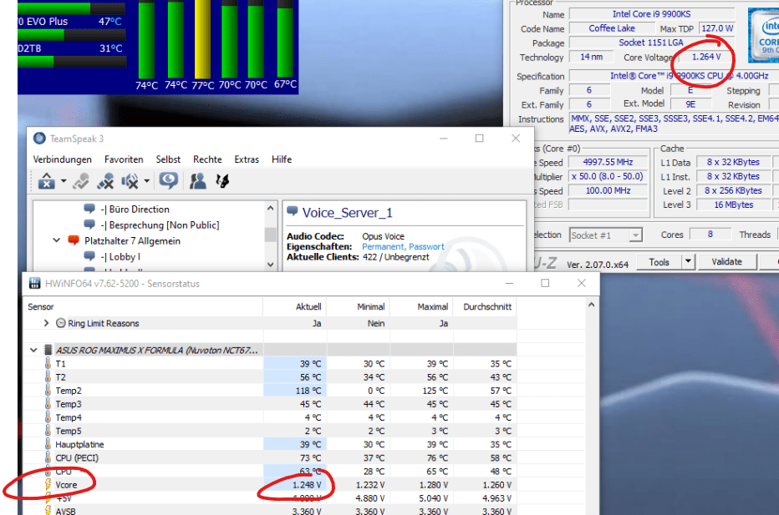The image size is (779, 515).
Task: Click CPU-Z name field Intel Core i9 9900KS
Action: pyautogui.click(x=651, y=14)
